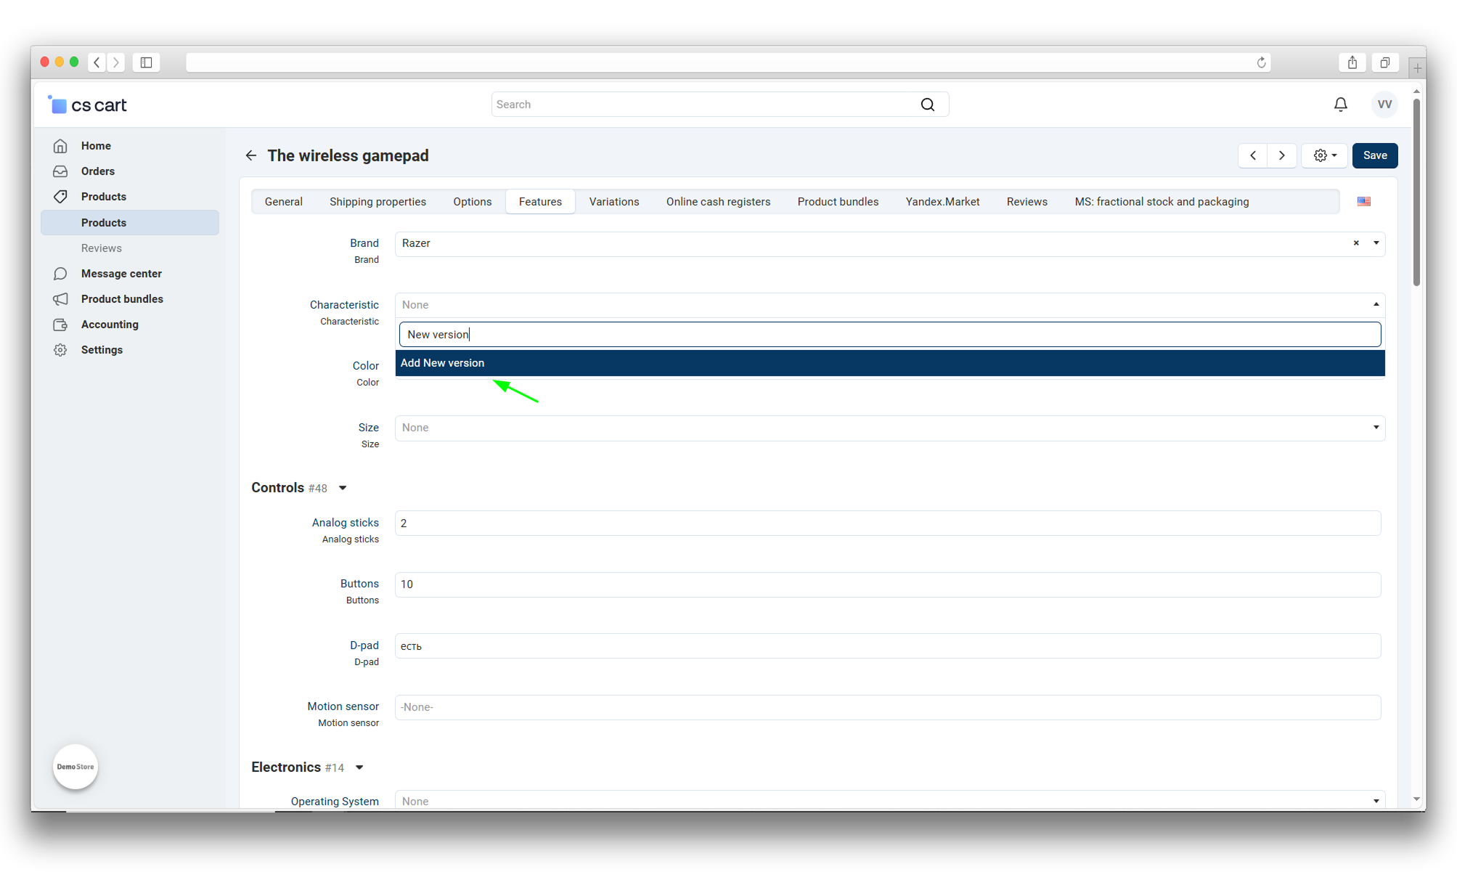
Task: Click the US flag language icon
Action: tap(1363, 202)
